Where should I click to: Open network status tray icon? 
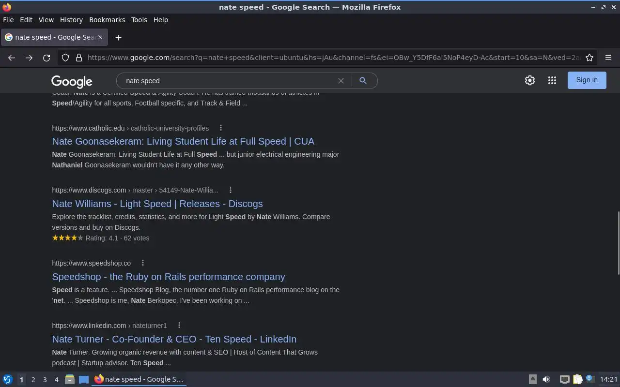pos(564,379)
